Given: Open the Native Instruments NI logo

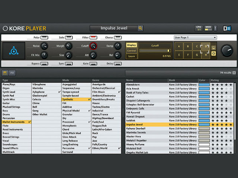Looking at the screenshot, I should point(227,28).
